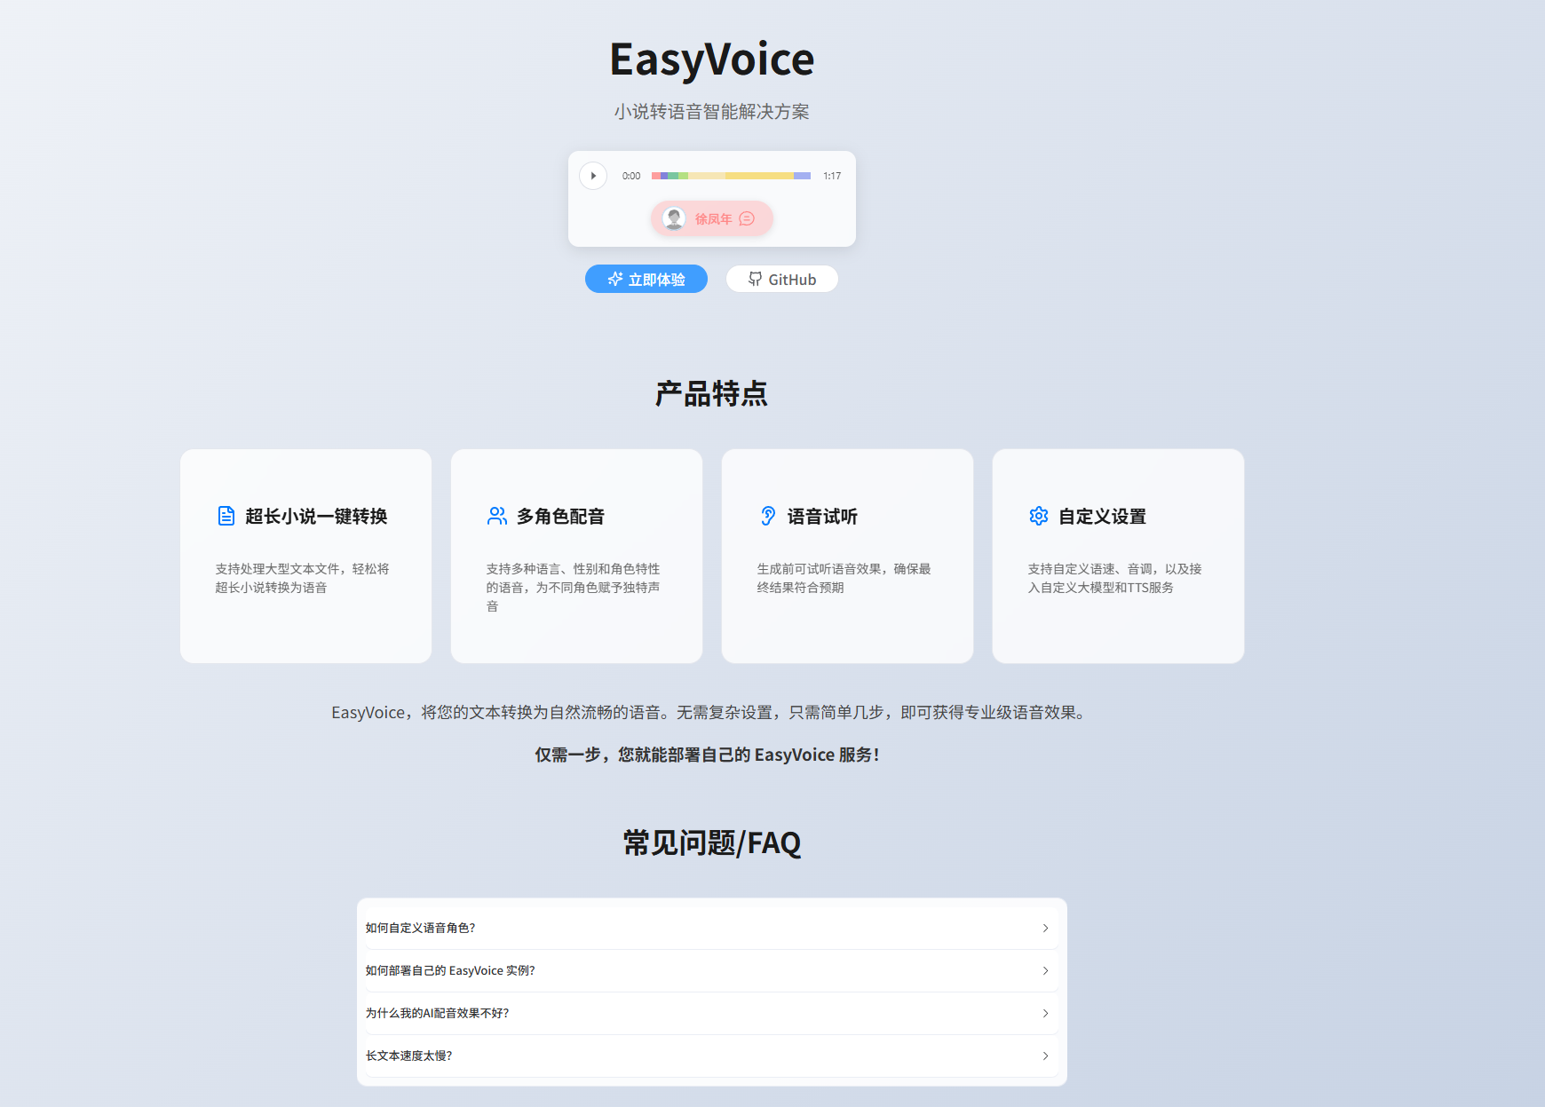This screenshot has height=1107, width=1545.
Task: Click the 常见问题/FAQ section heading
Action: click(x=712, y=842)
